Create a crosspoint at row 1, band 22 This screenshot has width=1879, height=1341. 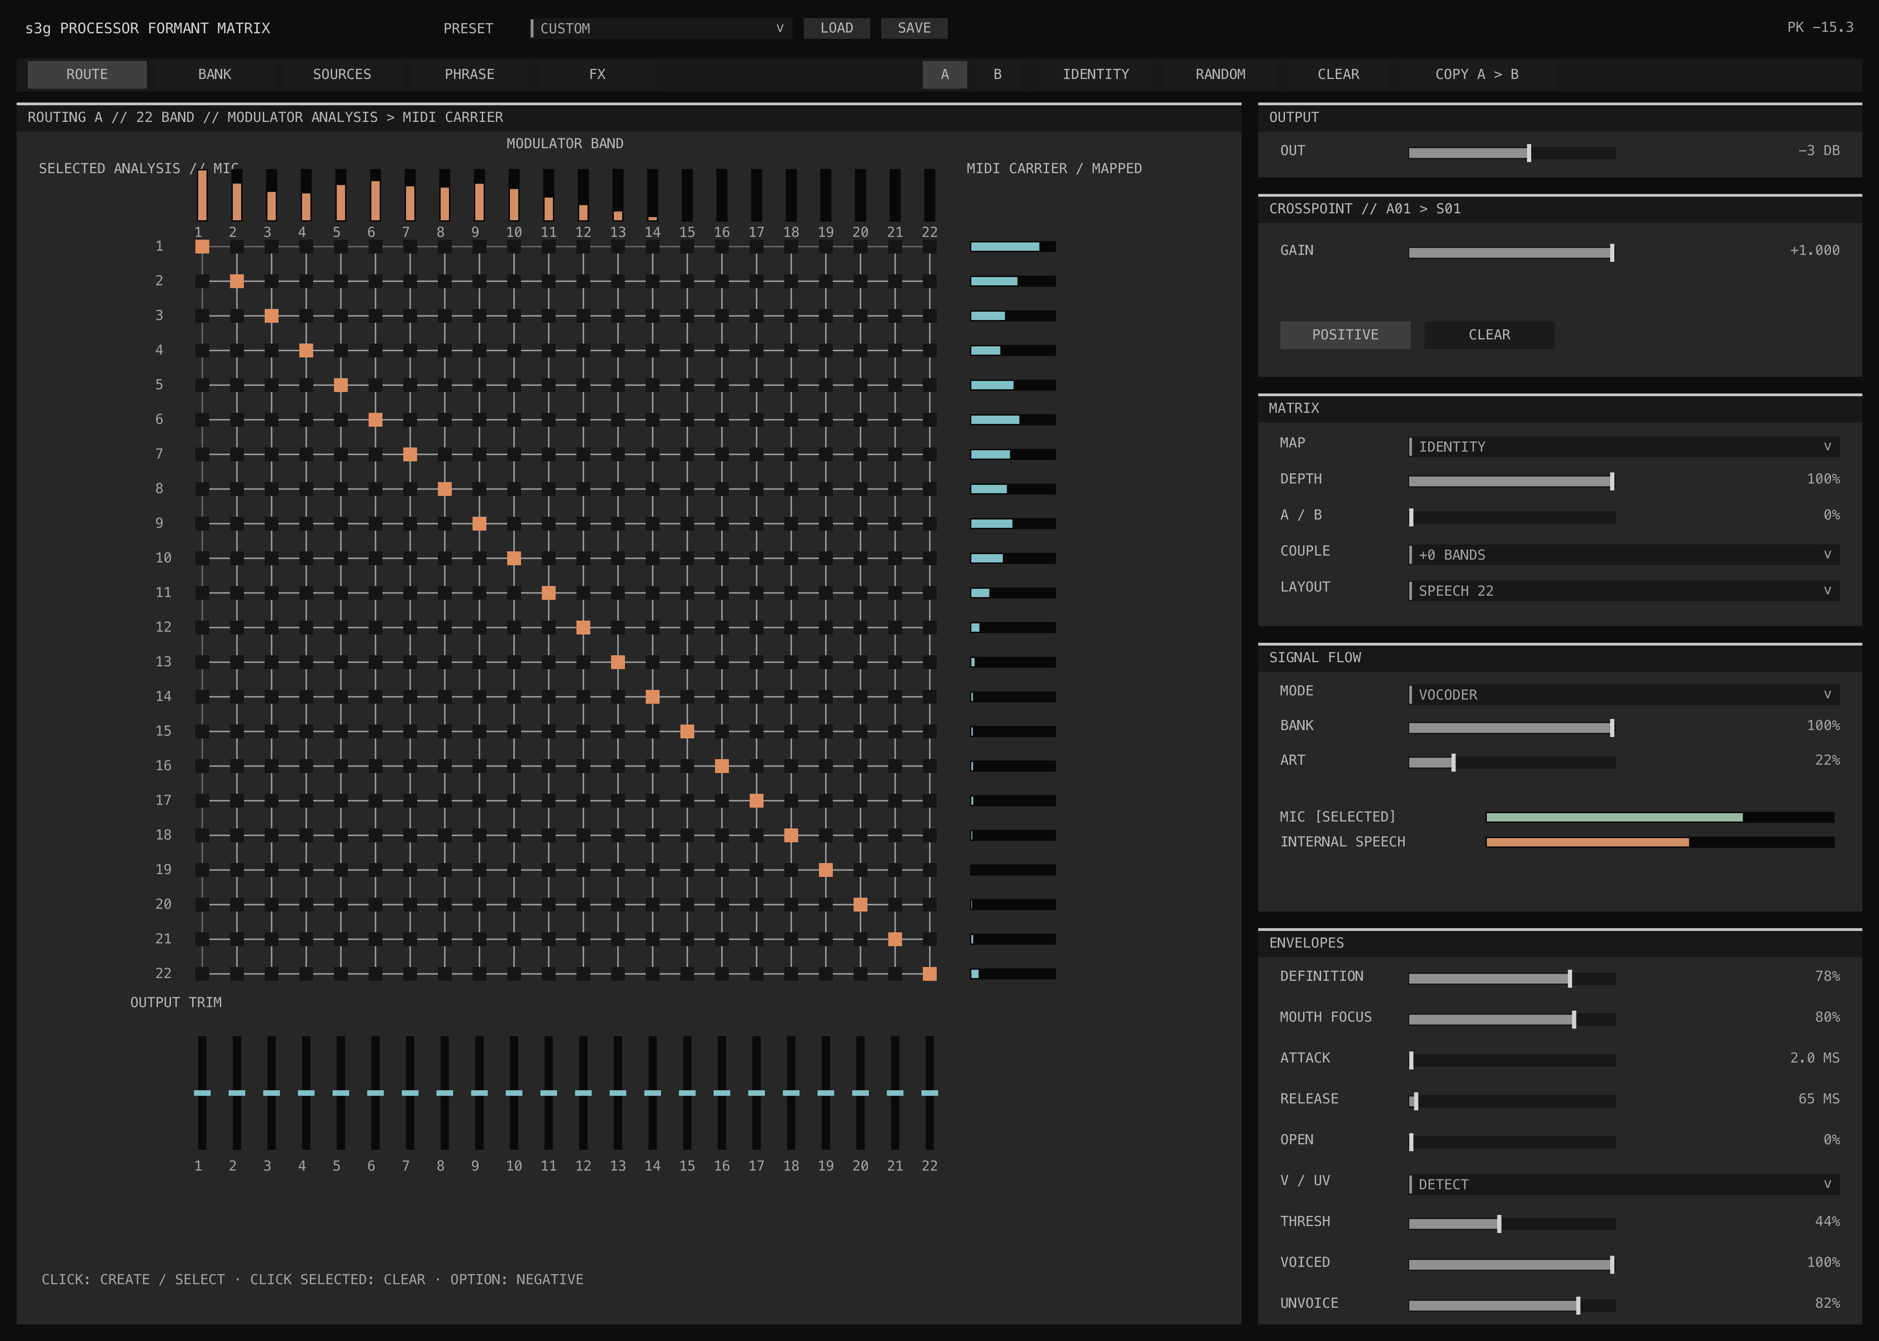(930, 247)
